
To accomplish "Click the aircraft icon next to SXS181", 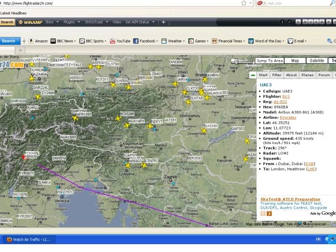I will [x=204, y=131].
